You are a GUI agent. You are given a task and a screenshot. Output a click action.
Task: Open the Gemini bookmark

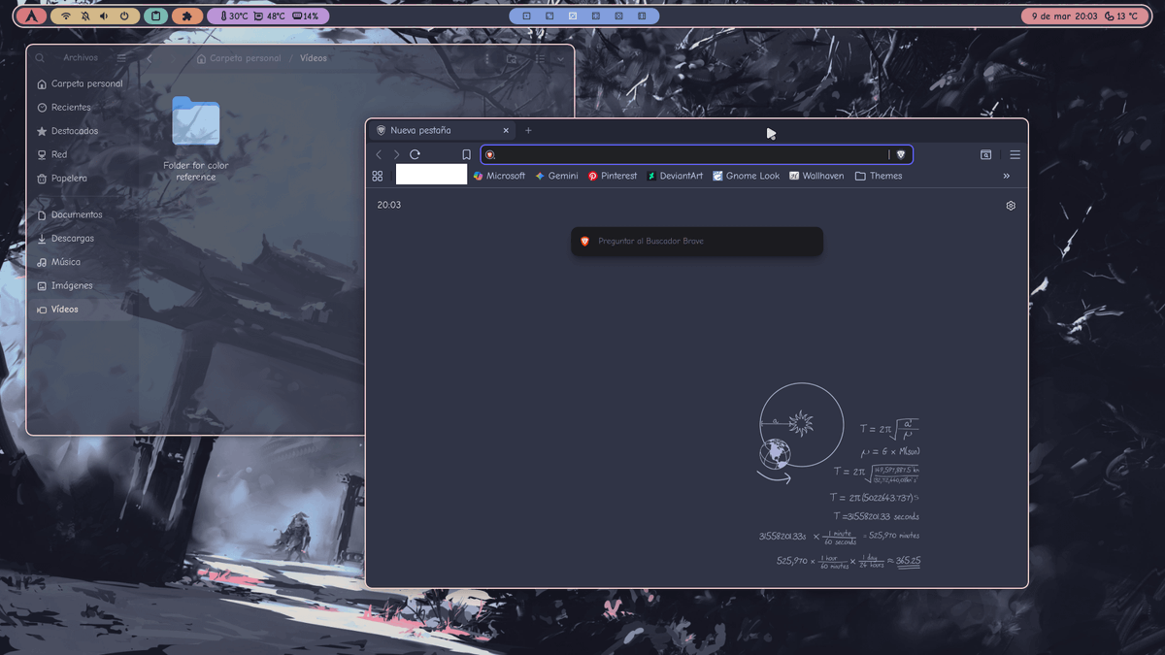click(x=556, y=176)
